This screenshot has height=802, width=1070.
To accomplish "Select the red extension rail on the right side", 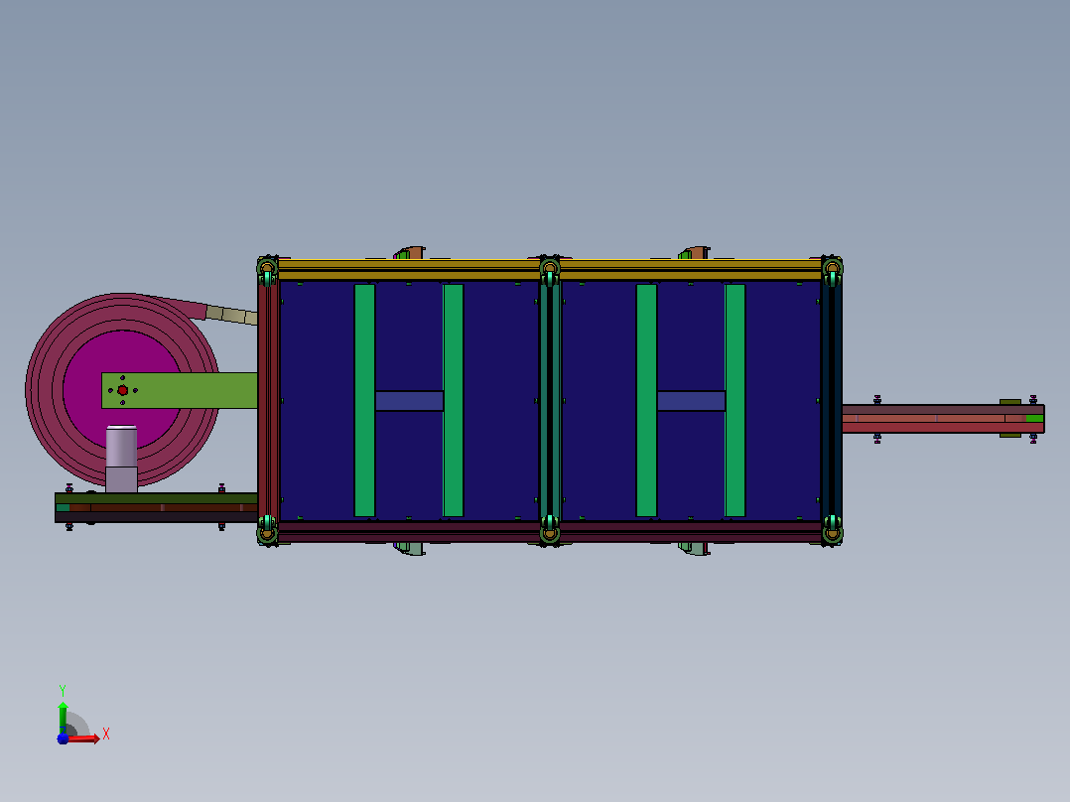I will click(942, 419).
